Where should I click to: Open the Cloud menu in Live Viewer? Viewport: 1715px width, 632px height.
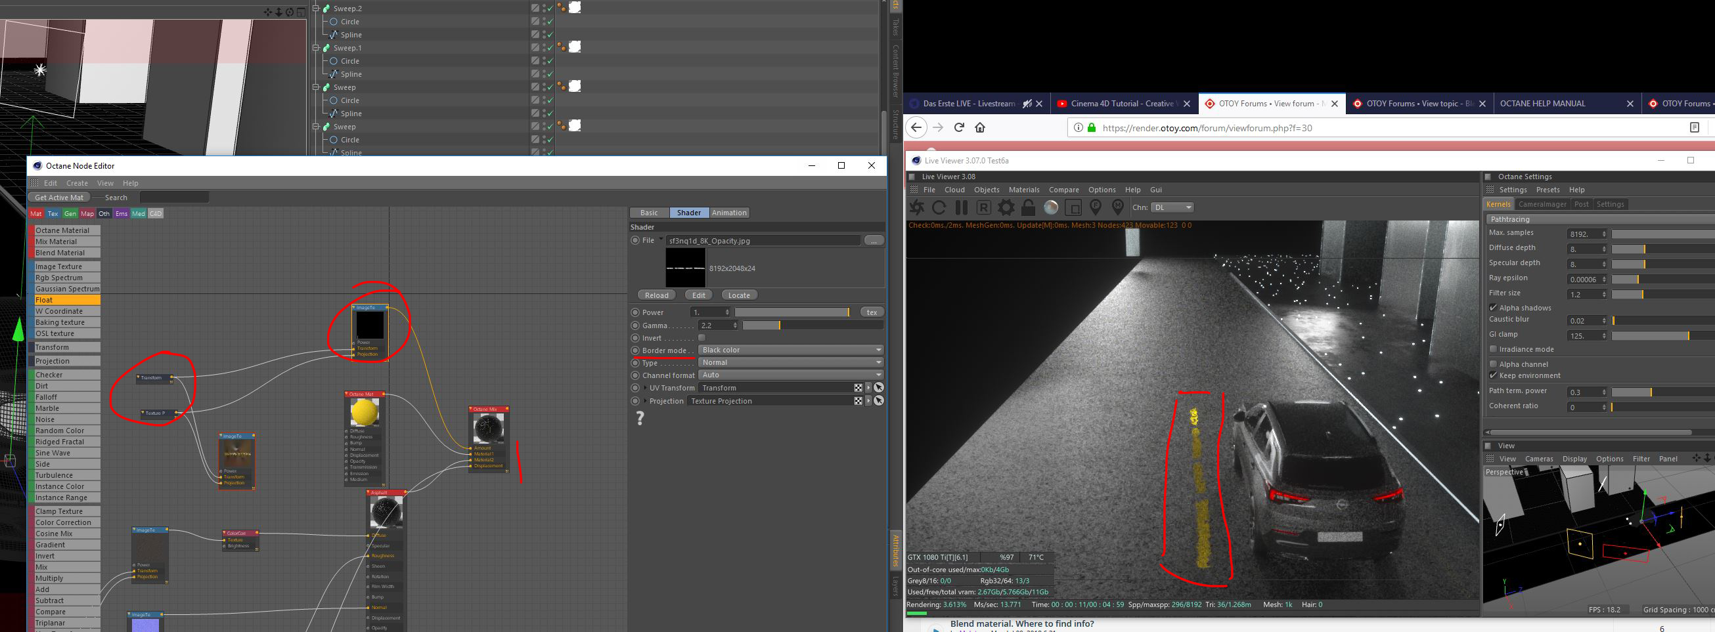954,190
